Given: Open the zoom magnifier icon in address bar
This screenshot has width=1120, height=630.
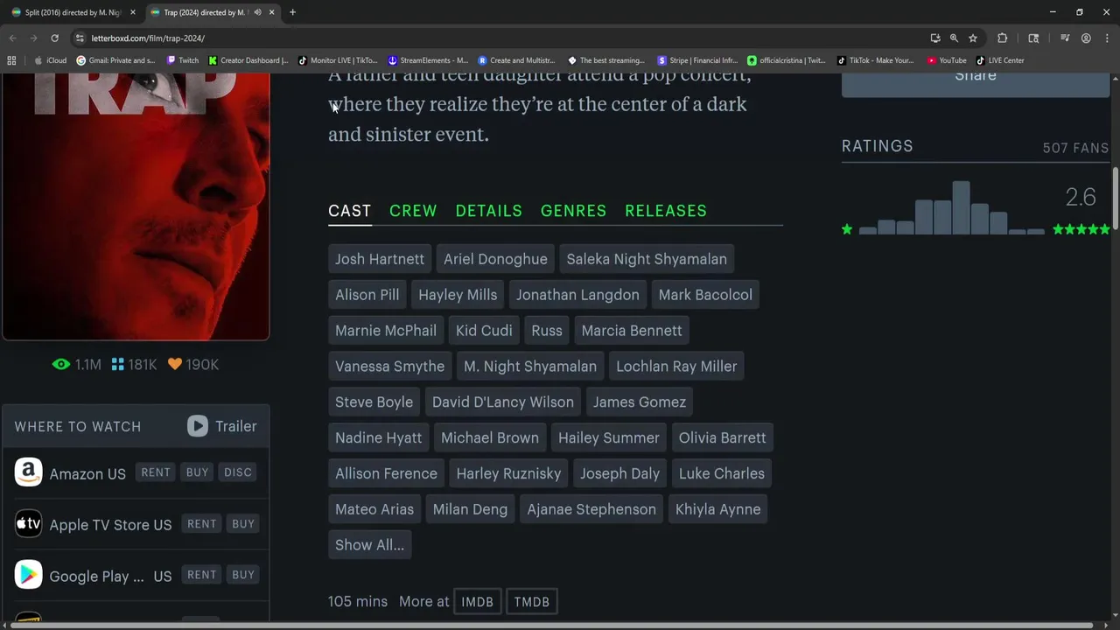Looking at the screenshot, I should [954, 38].
